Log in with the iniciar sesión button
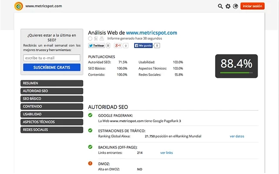This screenshot has height=174, width=279. click(252, 6)
